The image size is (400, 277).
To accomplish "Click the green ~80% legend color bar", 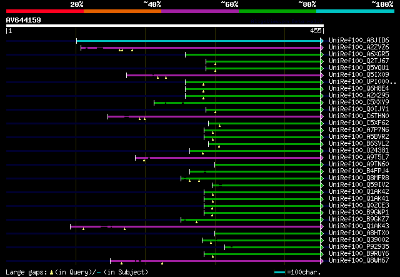I will point(277,11).
